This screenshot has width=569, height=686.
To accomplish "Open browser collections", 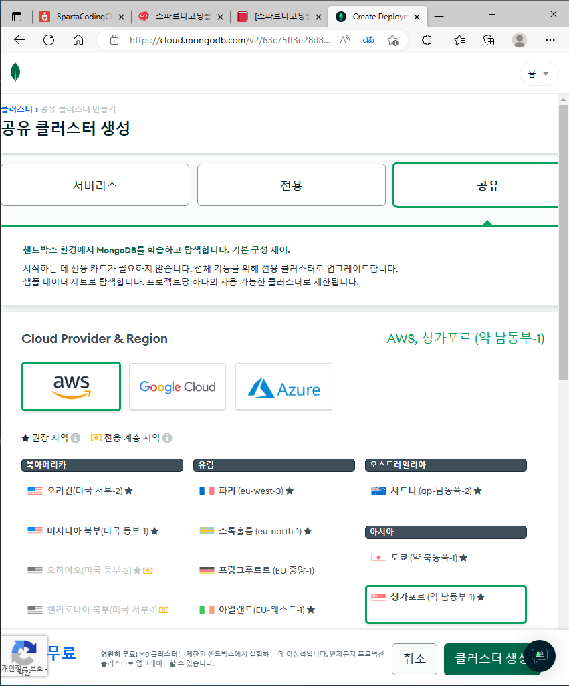I will pos(489,40).
